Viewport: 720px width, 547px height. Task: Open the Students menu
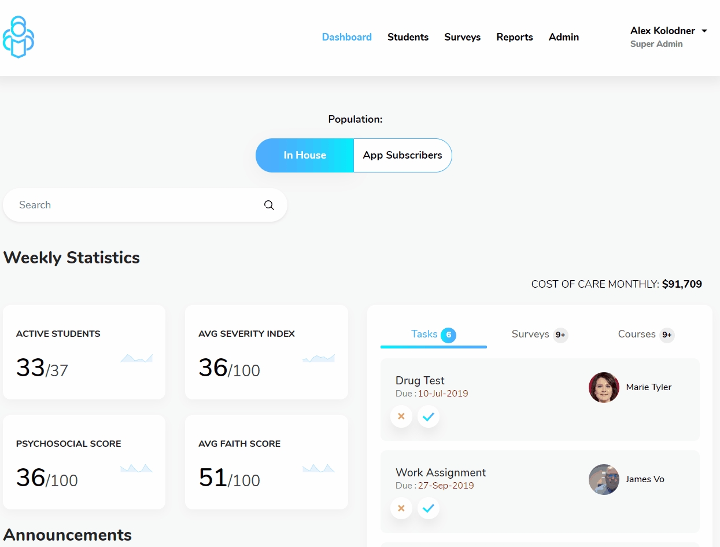[x=408, y=37]
